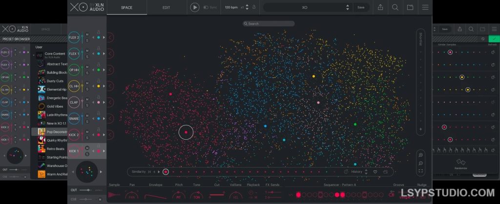Click the Search field above sample space
The width and height of the screenshot is (500, 204).
click(x=269, y=23)
